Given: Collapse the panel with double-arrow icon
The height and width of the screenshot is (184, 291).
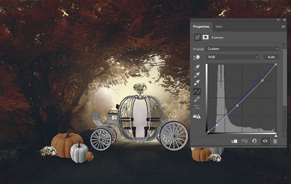Looking at the screenshot, I should point(278,20).
